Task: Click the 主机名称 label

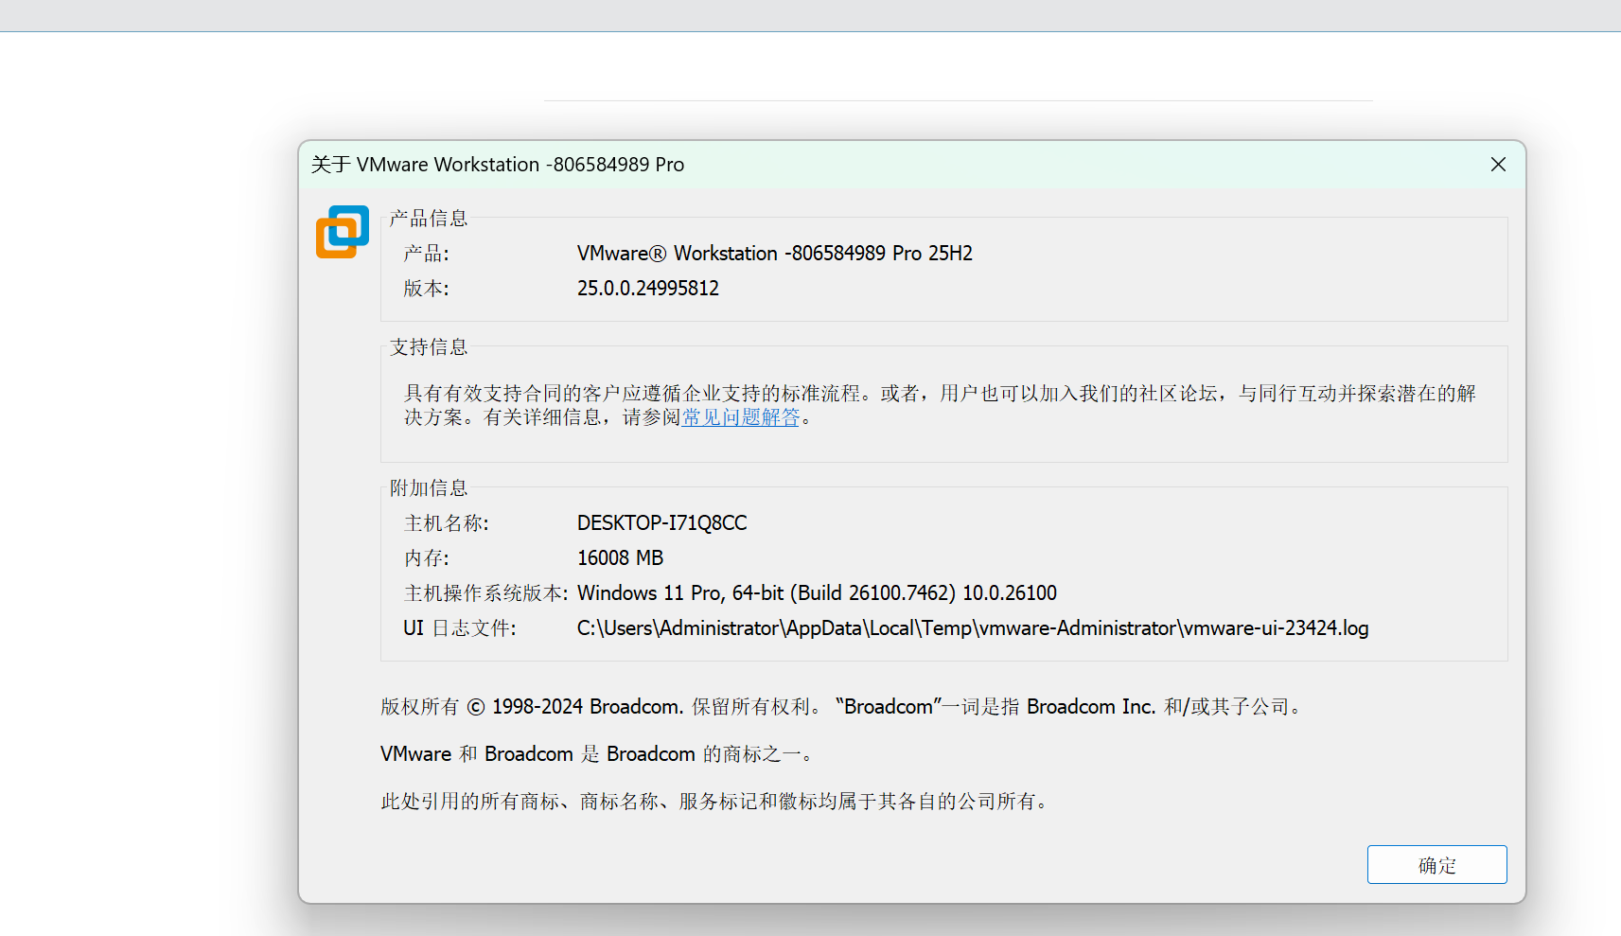Action: 446,522
